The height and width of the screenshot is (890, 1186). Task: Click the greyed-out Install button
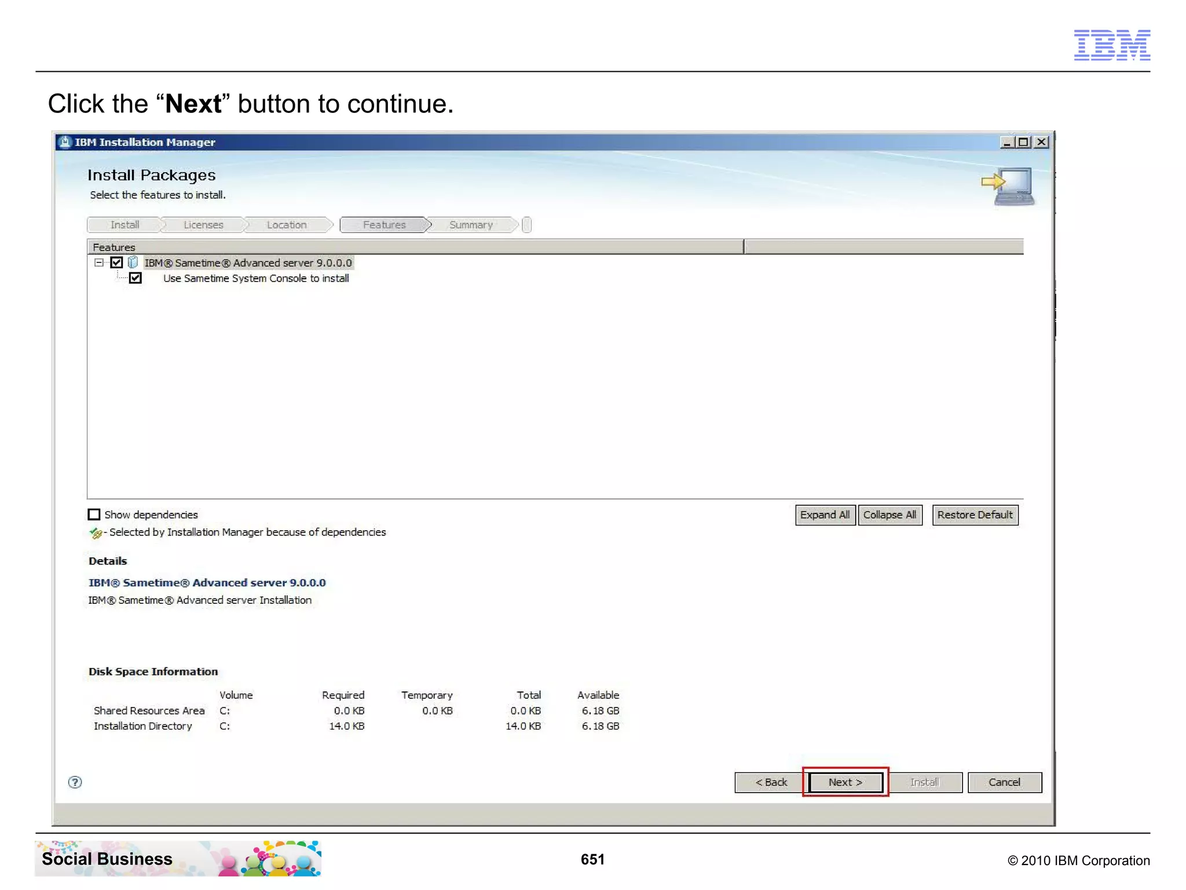coord(924,782)
